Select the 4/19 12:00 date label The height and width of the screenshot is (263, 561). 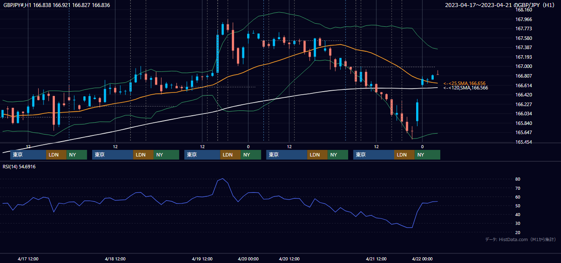coord(202,259)
